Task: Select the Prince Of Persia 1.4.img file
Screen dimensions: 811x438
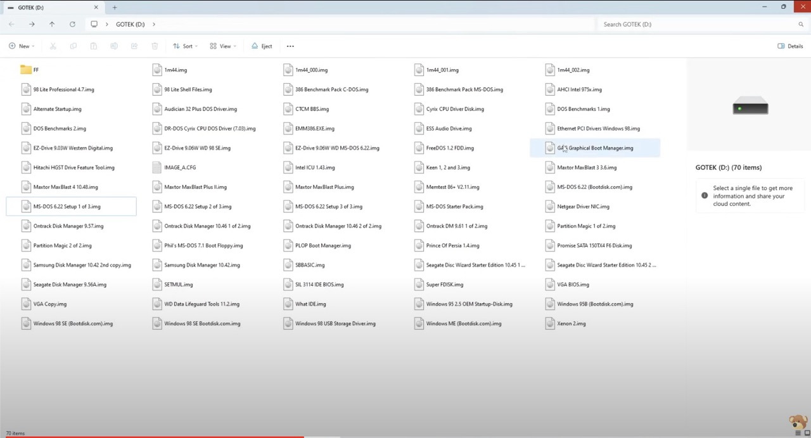Action: point(452,245)
